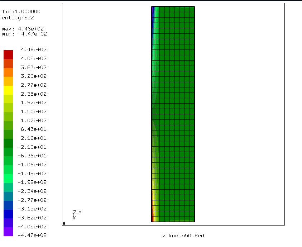Click the legend label -6.36e+01

(32, 156)
